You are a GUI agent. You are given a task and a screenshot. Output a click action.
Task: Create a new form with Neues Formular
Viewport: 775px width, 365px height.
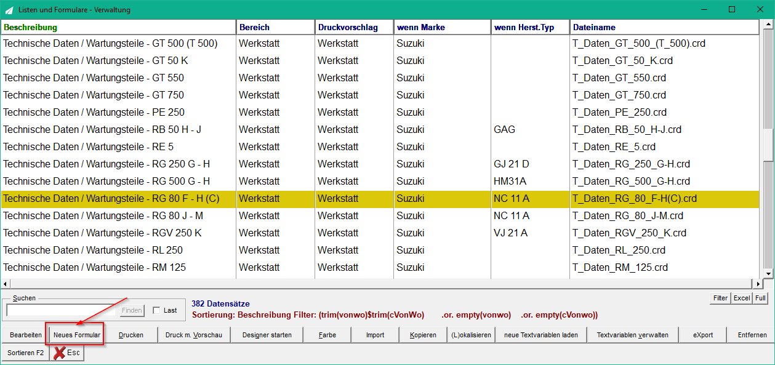[x=77, y=335]
